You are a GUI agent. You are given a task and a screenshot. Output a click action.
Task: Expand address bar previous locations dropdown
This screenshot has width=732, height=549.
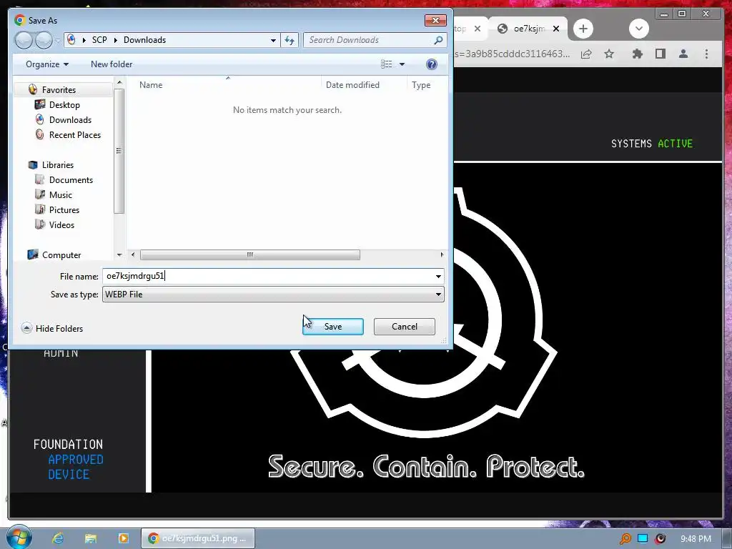274,40
